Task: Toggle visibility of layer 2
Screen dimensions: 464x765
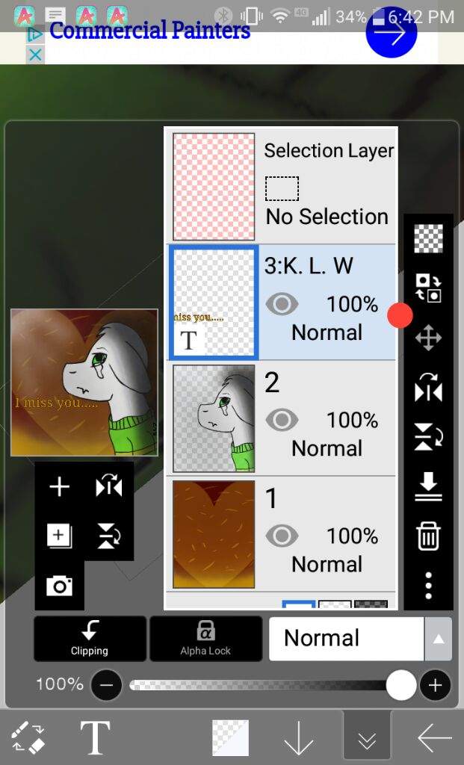Action: tap(282, 420)
